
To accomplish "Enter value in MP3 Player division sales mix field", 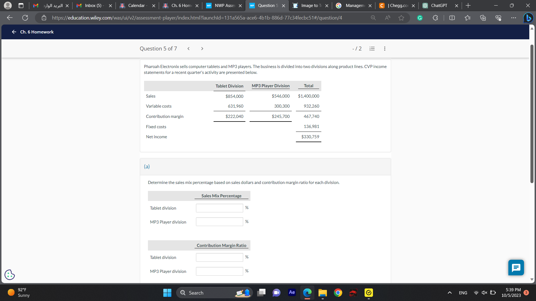I will click(219, 221).
